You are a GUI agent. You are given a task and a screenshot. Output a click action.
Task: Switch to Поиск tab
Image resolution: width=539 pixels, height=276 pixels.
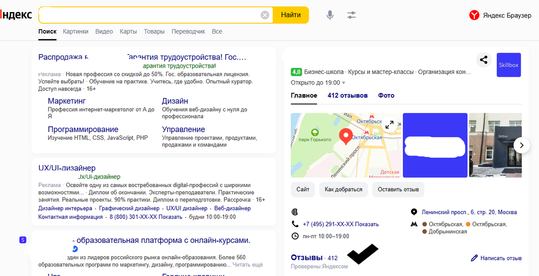[x=48, y=32]
